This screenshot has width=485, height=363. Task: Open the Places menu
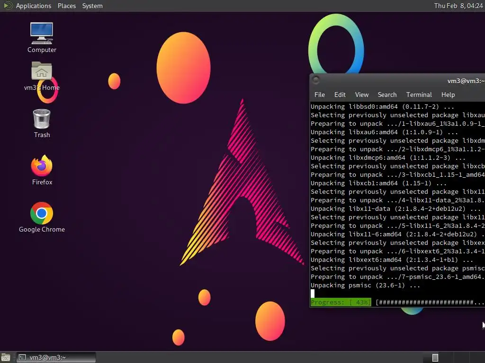click(66, 6)
